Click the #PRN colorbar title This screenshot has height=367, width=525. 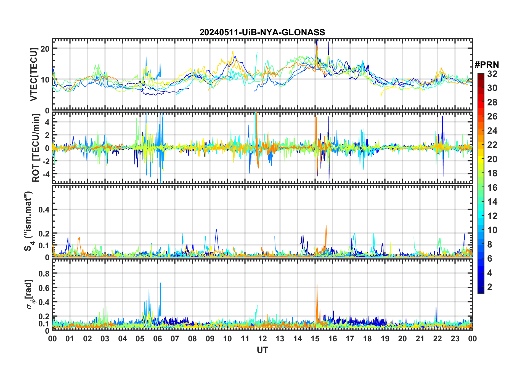487,65
